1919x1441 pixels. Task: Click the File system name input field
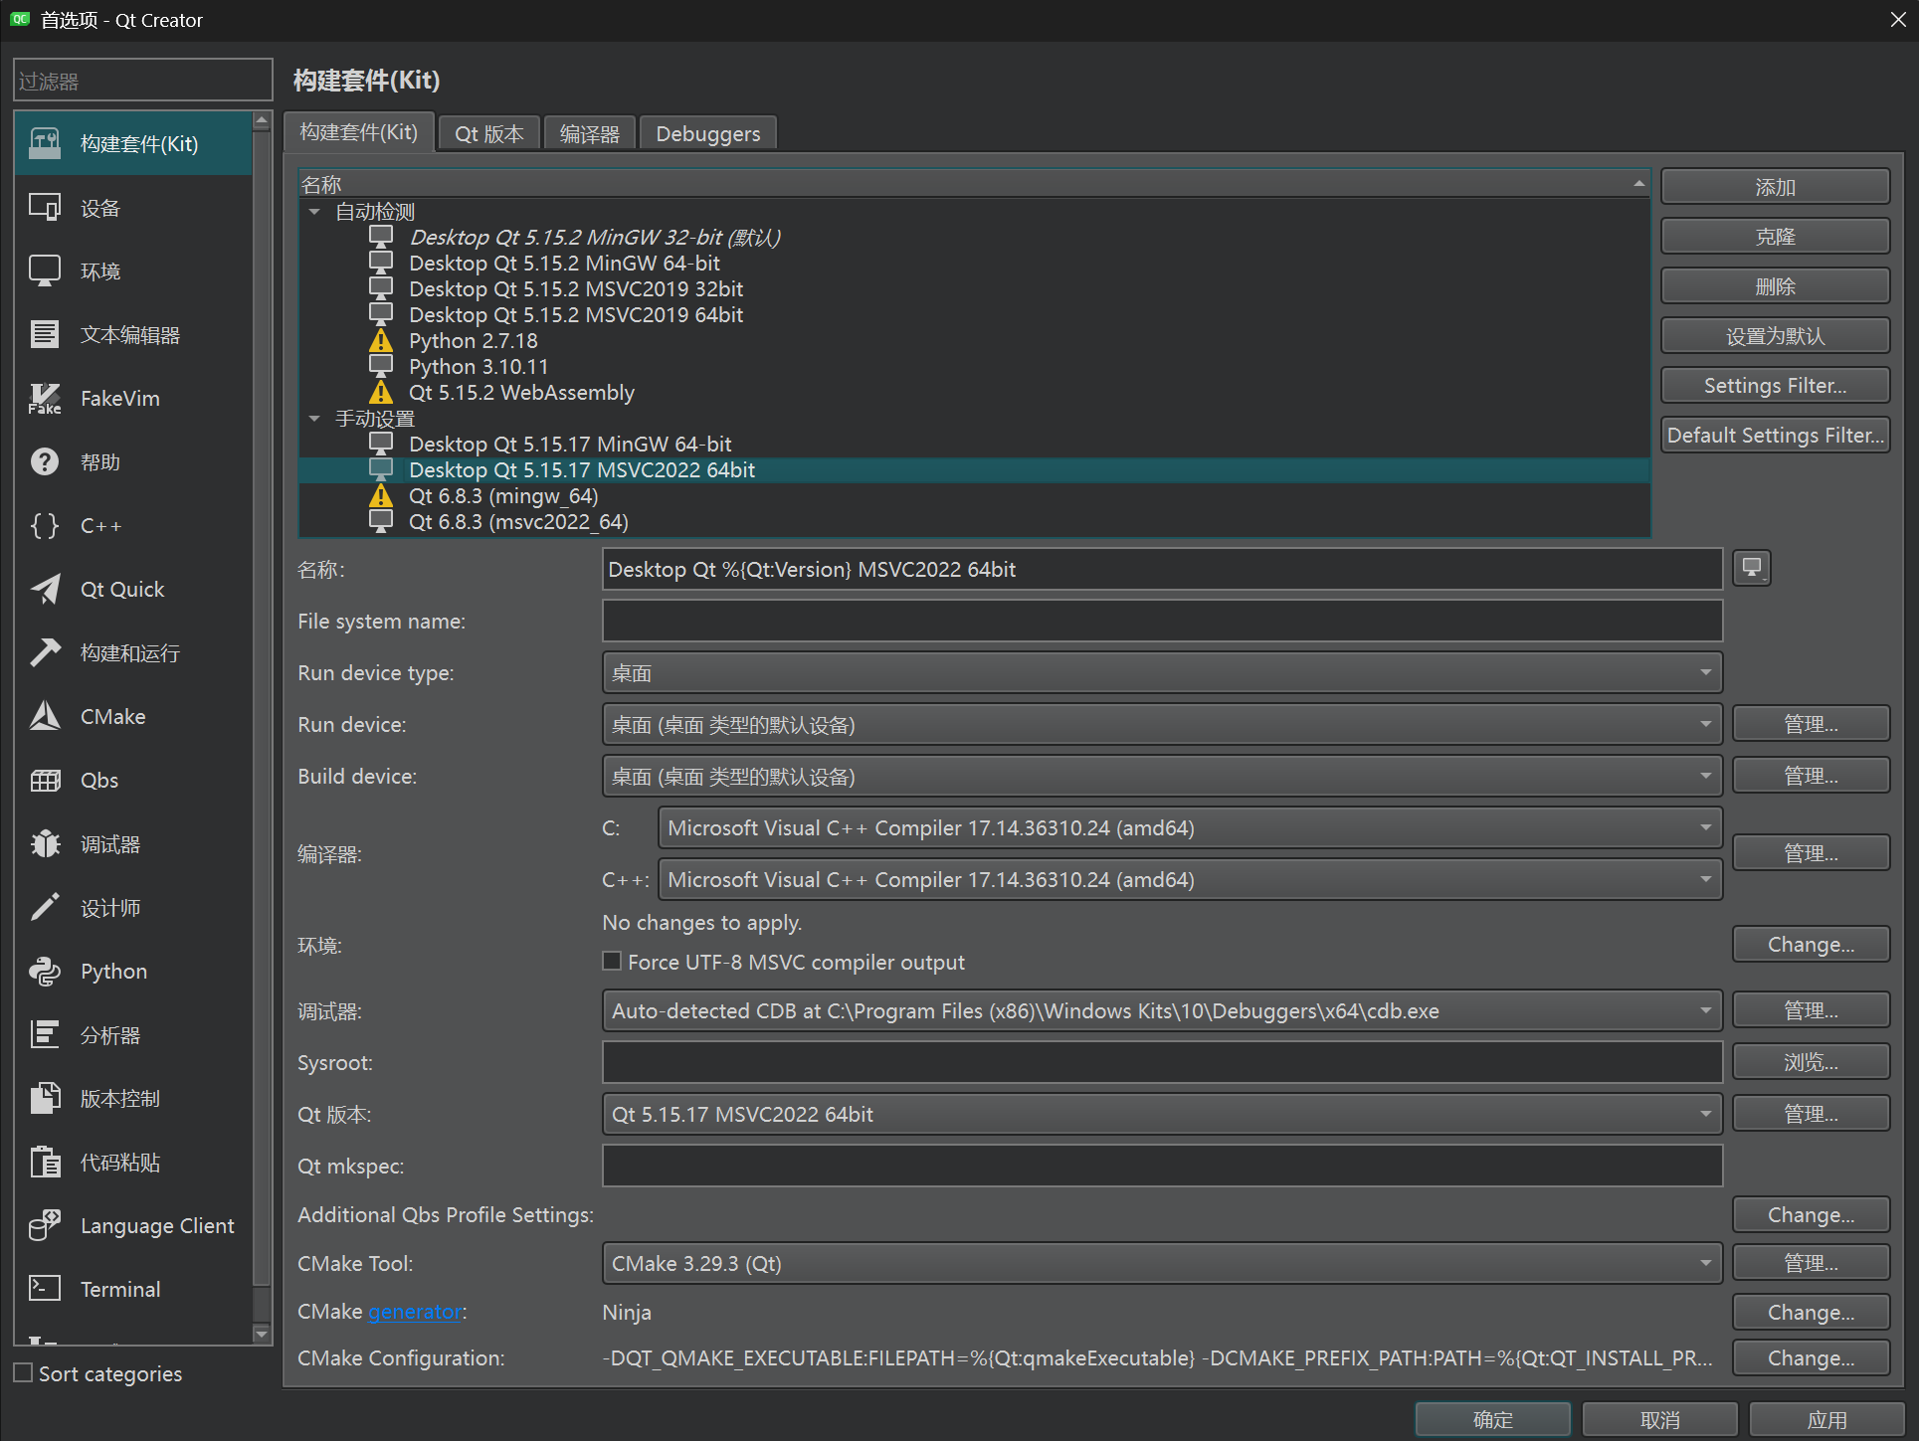point(1162,622)
